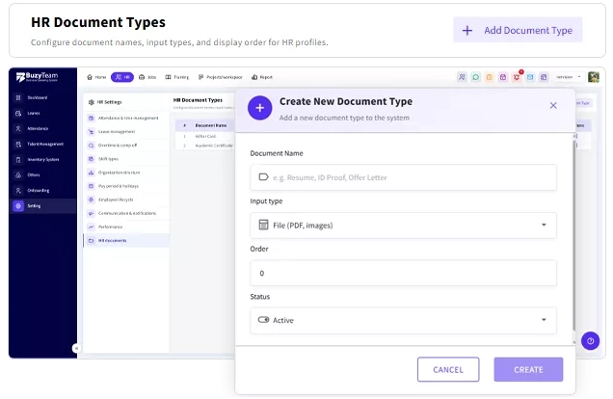Open the red notification icon with badge
613x399 pixels.
click(517, 76)
